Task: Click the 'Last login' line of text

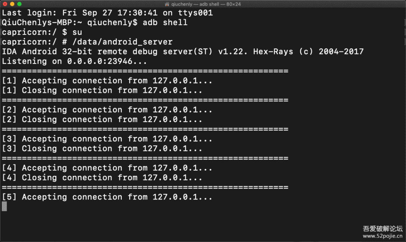Action: (107, 13)
